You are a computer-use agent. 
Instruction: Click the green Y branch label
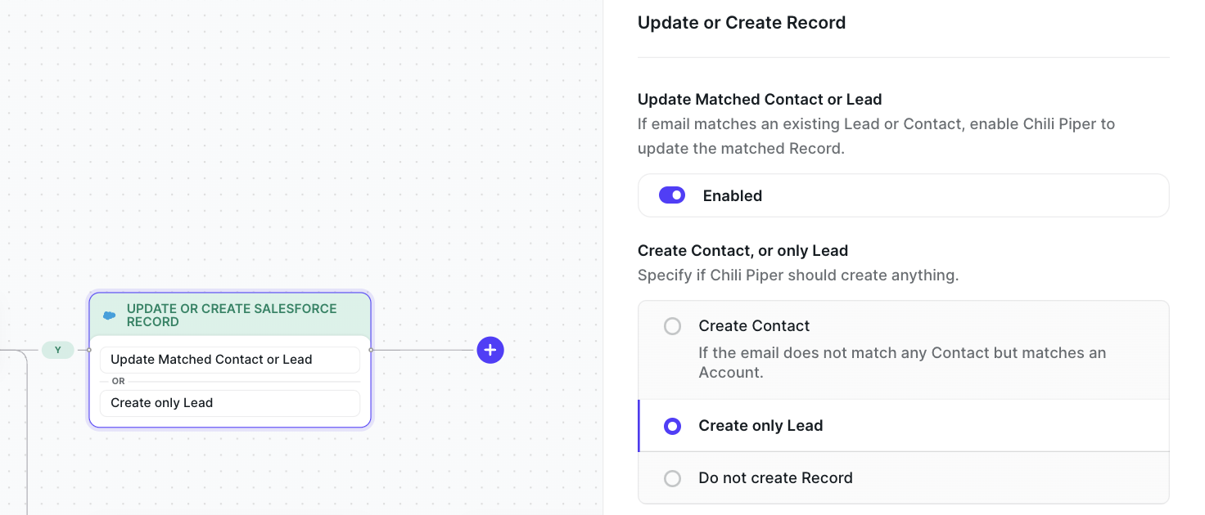[57, 350]
